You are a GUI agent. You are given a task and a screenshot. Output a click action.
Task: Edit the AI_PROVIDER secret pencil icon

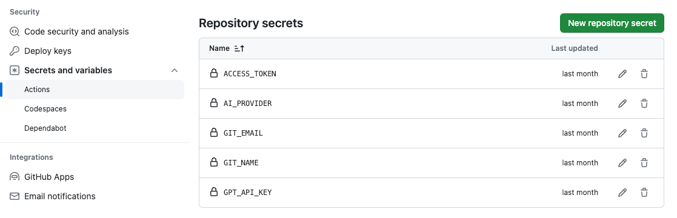(622, 104)
